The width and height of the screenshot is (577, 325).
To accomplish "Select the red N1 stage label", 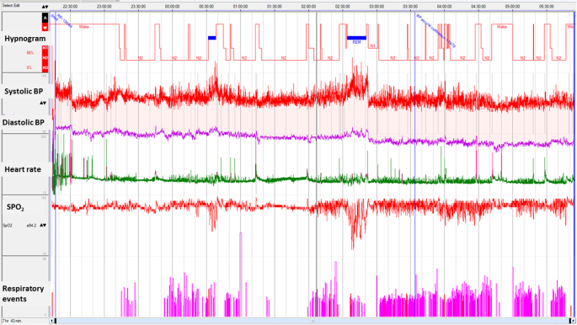I will coord(45,48).
